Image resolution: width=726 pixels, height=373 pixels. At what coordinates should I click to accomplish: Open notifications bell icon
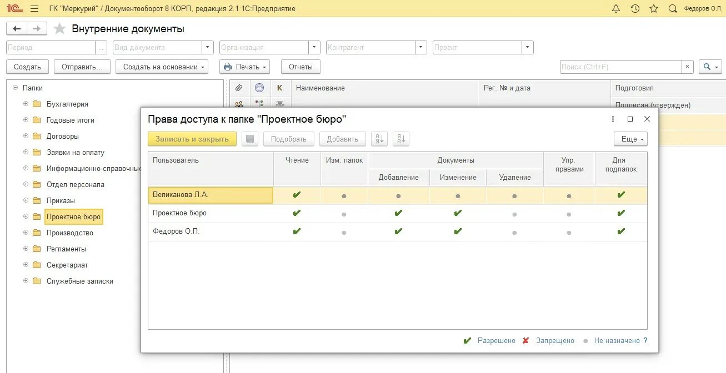615,9
